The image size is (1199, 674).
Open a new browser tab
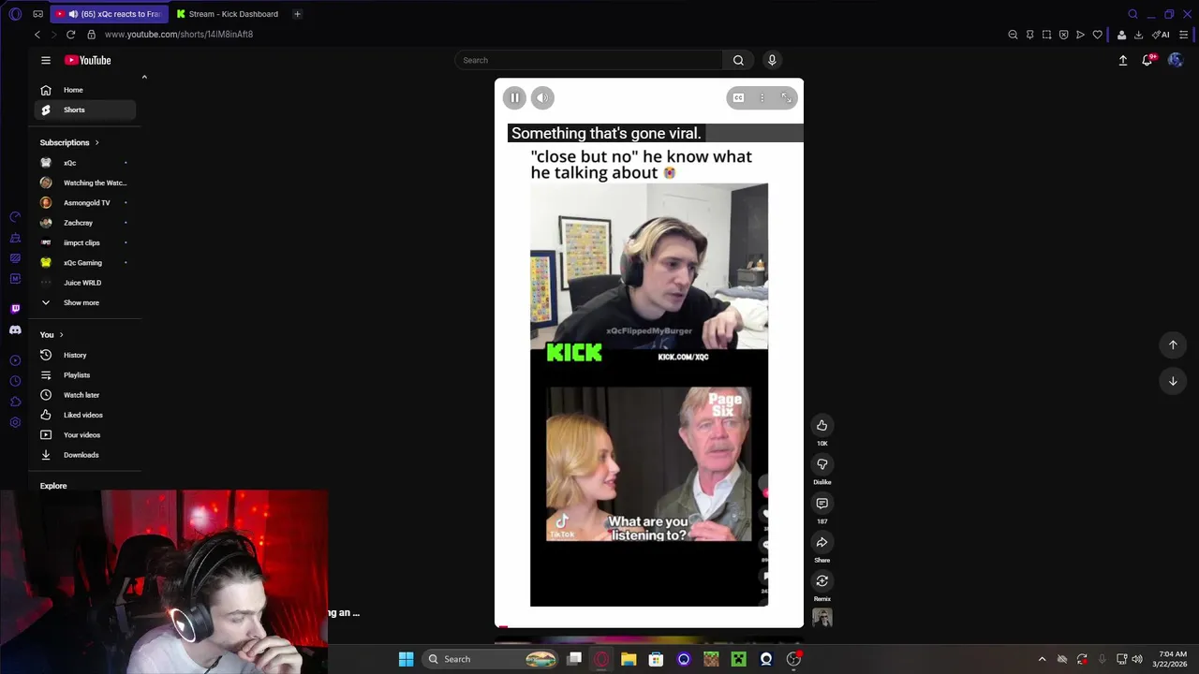[297, 14]
